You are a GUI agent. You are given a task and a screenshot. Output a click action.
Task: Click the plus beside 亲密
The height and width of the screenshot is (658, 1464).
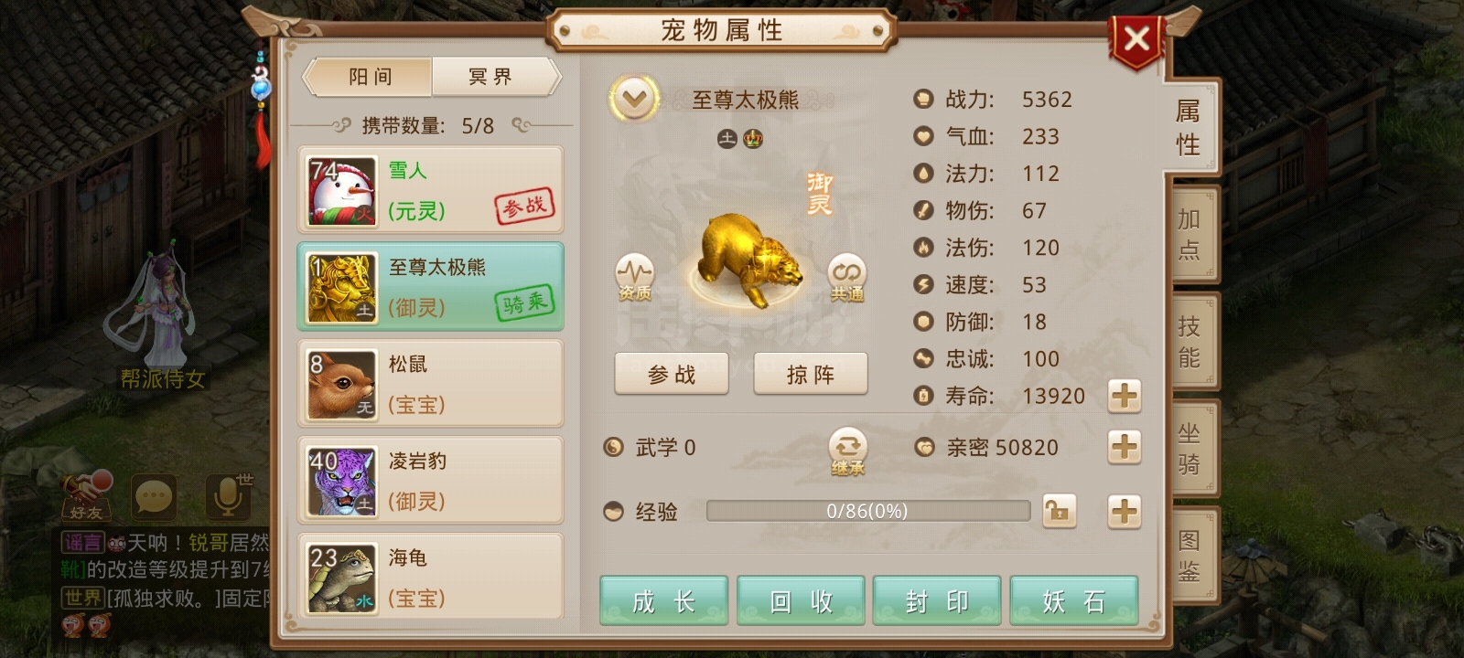click(1124, 447)
